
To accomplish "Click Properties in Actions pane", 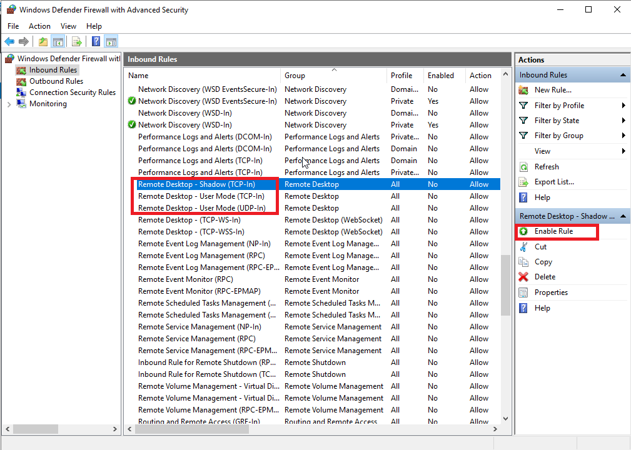I will [x=551, y=292].
